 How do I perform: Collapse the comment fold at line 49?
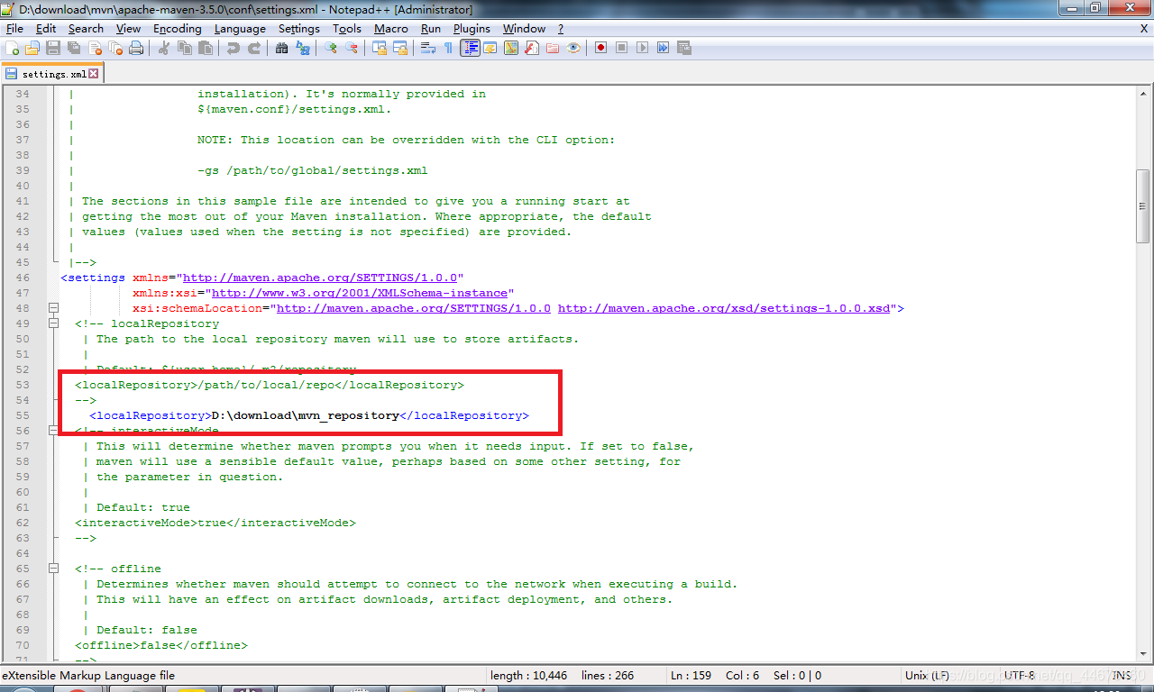point(54,323)
